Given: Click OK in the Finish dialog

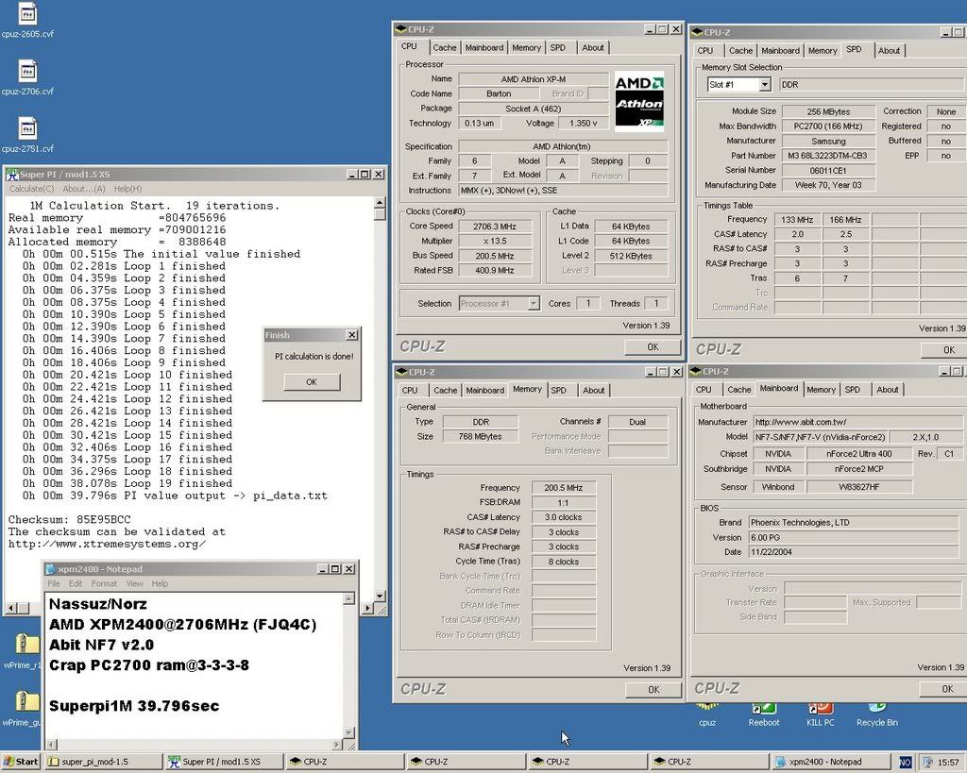Looking at the screenshot, I should [312, 382].
